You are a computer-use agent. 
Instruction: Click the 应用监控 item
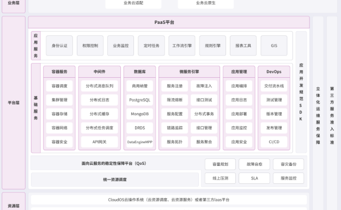(x=239, y=128)
